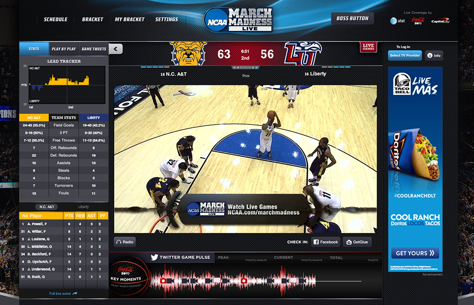Click the Boss Button

click(x=353, y=18)
